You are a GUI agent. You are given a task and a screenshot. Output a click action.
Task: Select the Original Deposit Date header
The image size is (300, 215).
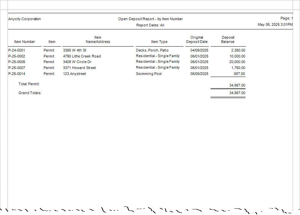click(x=197, y=40)
